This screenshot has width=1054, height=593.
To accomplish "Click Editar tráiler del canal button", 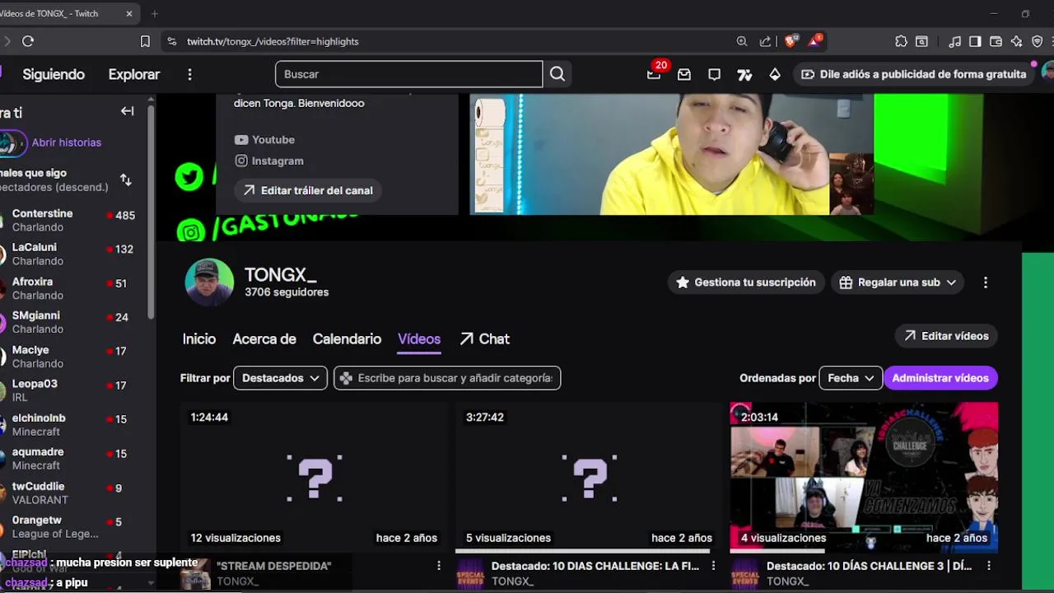I will tap(308, 190).
